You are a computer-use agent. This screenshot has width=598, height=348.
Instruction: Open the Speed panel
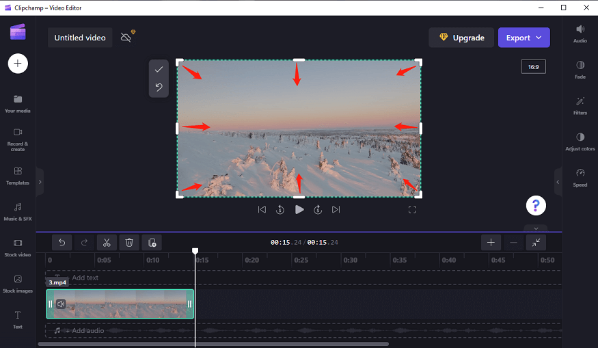coord(580,178)
